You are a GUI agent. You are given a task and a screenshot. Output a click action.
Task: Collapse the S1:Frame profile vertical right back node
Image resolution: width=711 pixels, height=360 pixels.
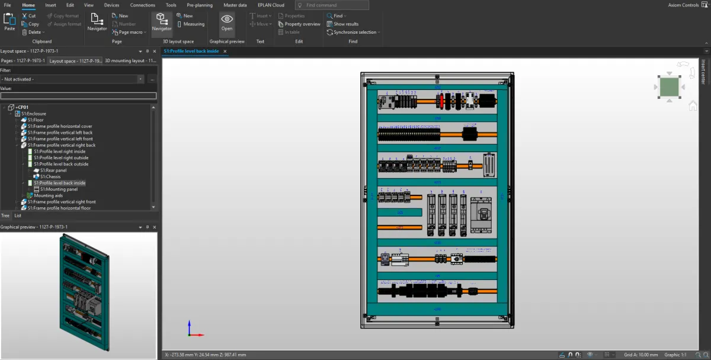17,145
